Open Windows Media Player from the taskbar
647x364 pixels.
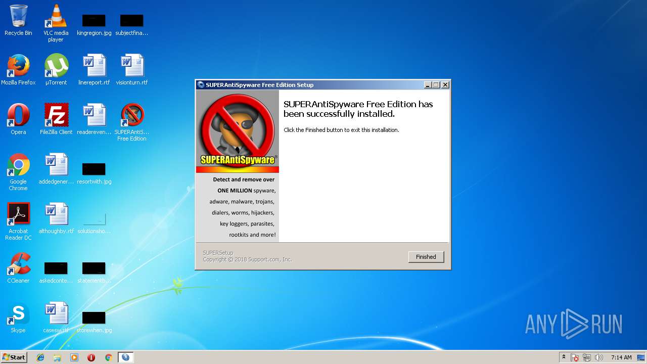point(74,357)
